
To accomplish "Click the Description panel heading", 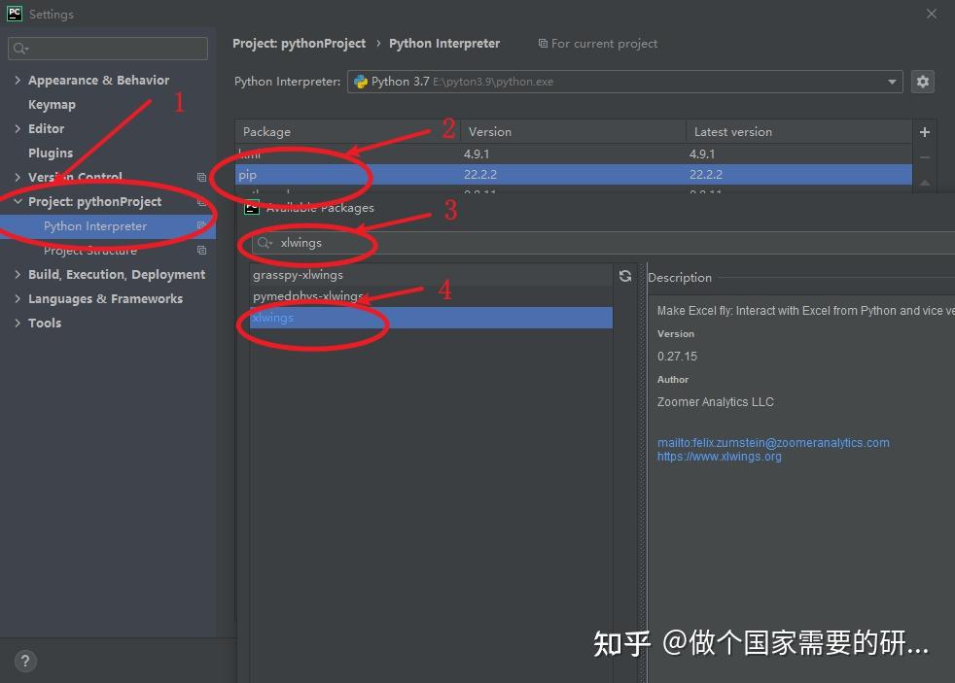I will (680, 277).
